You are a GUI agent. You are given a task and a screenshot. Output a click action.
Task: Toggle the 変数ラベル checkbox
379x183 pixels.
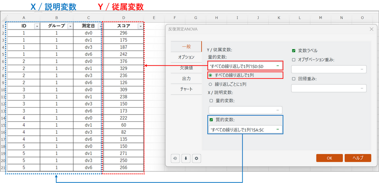coord(294,50)
